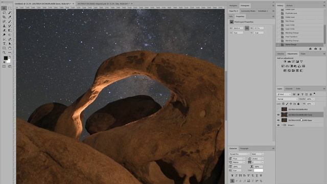The image size is (327, 184).
Task: Open the Luminosity Masks panel tab
Action: point(248,11)
